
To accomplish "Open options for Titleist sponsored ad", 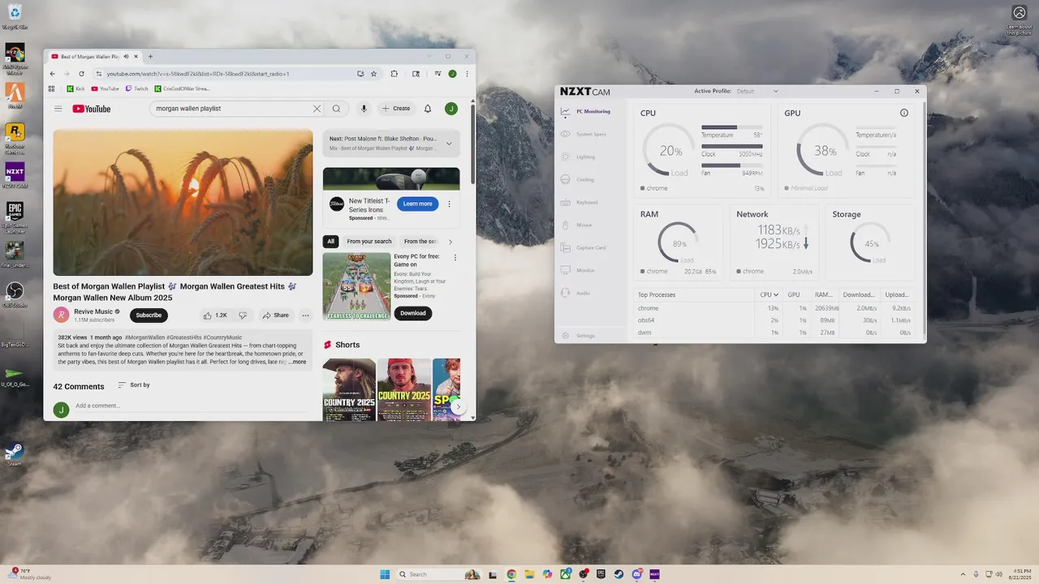I will click(x=449, y=204).
